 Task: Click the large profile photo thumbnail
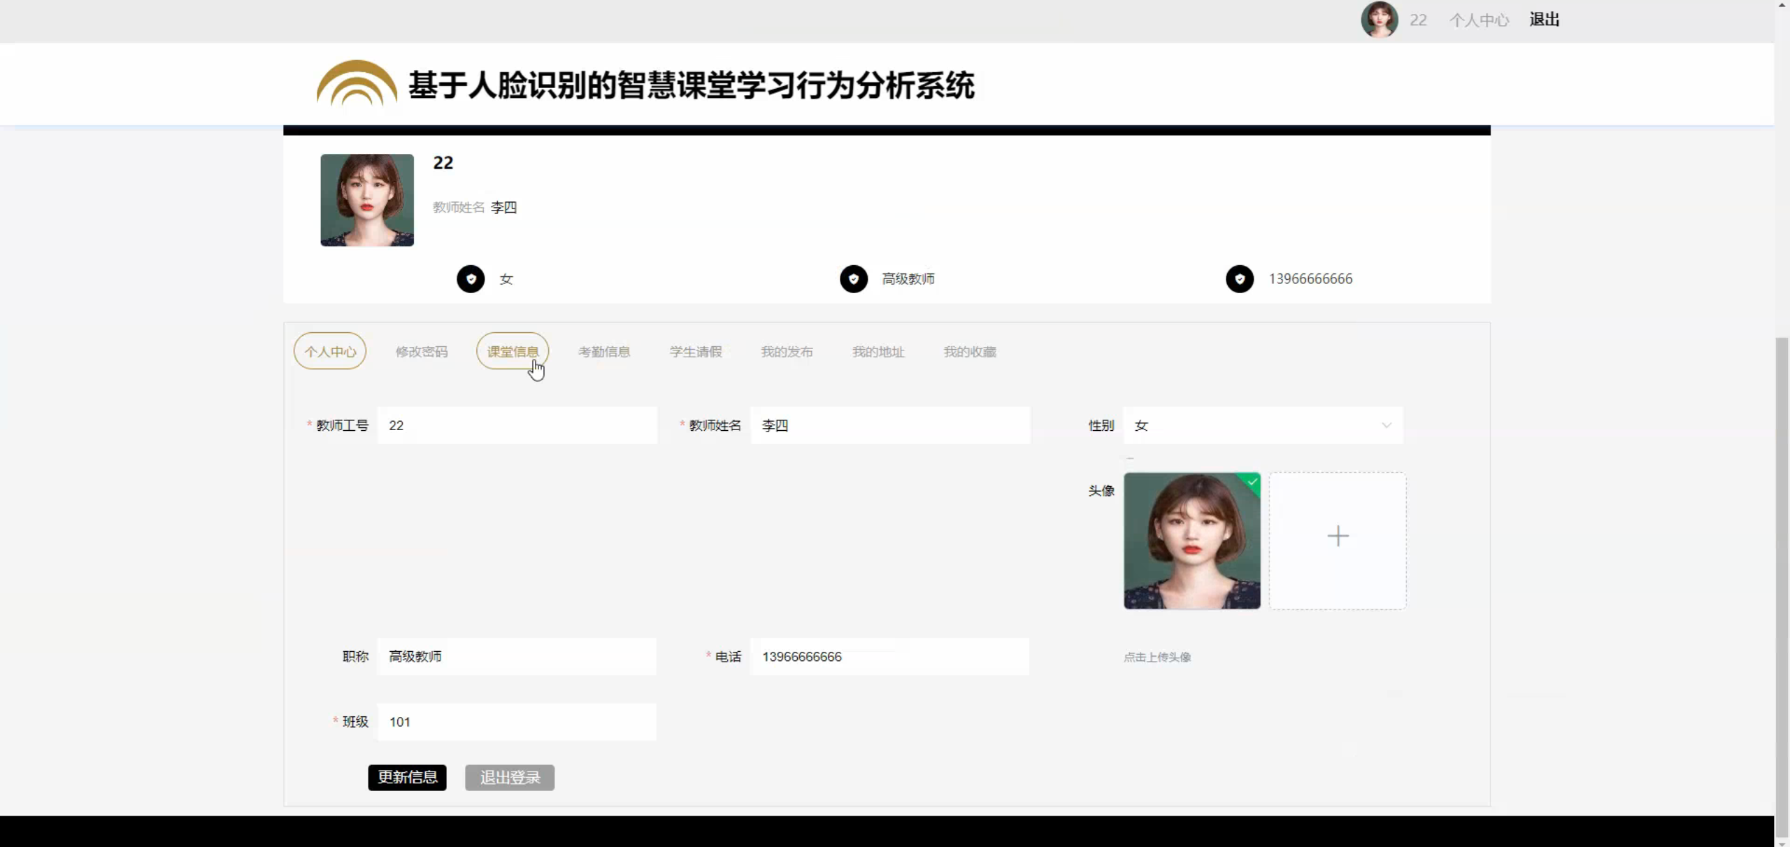367,200
